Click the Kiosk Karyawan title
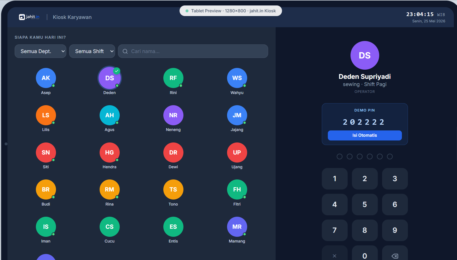The height and width of the screenshot is (260, 457). coord(72,17)
